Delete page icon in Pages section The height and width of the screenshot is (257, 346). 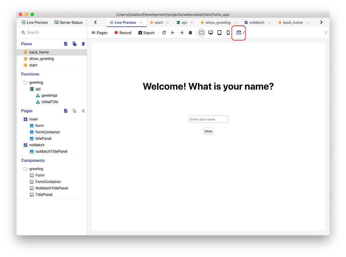[83, 111]
